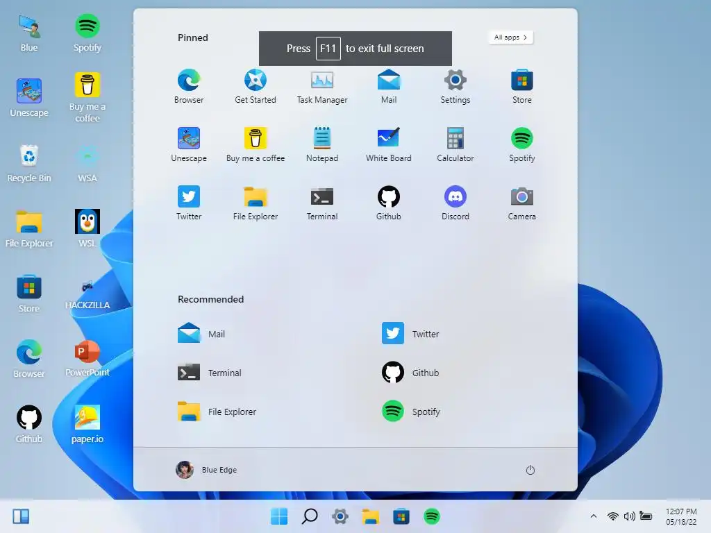The image size is (711, 533).
Task: Open recommended Github item
Action: [410, 373]
